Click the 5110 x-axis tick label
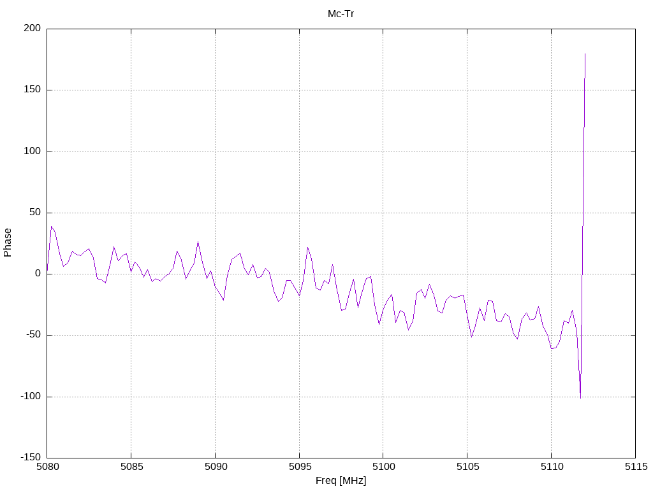Image resolution: width=653 pixels, height=489 pixels. point(552,467)
